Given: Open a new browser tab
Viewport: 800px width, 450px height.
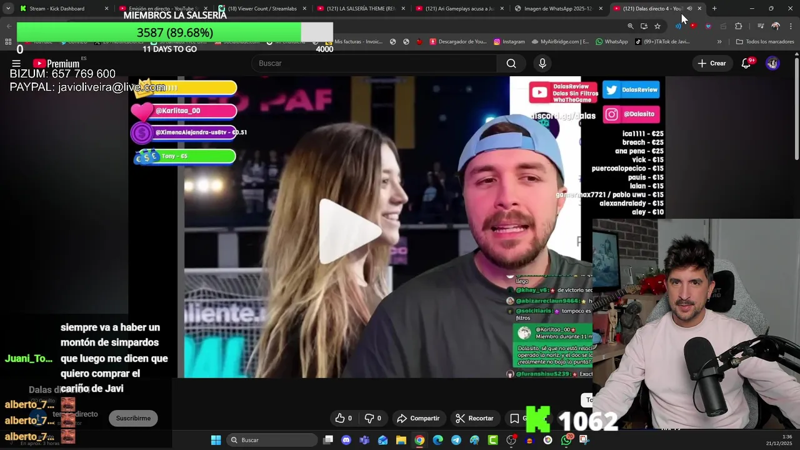Looking at the screenshot, I should [x=714, y=9].
